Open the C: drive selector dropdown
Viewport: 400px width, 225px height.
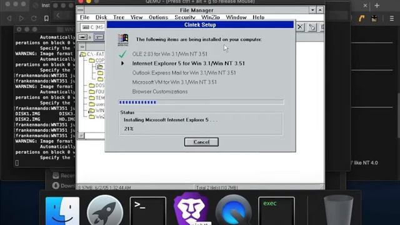tap(93, 27)
